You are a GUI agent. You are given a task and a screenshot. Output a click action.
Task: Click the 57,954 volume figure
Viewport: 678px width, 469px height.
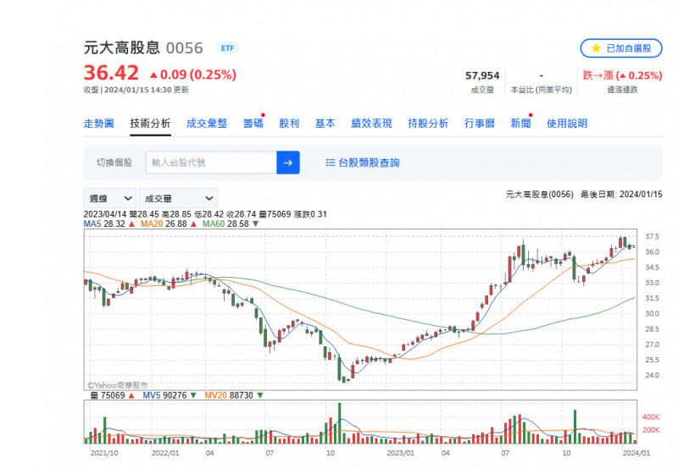(482, 75)
